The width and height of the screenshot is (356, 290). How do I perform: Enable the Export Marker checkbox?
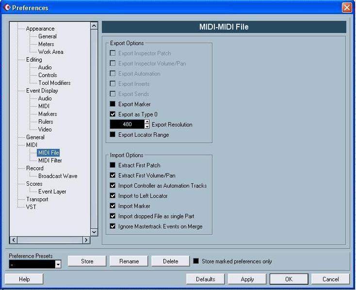coord(113,104)
